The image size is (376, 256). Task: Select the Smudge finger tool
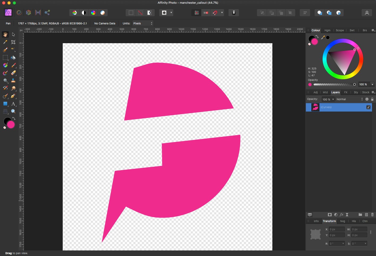tap(13, 88)
